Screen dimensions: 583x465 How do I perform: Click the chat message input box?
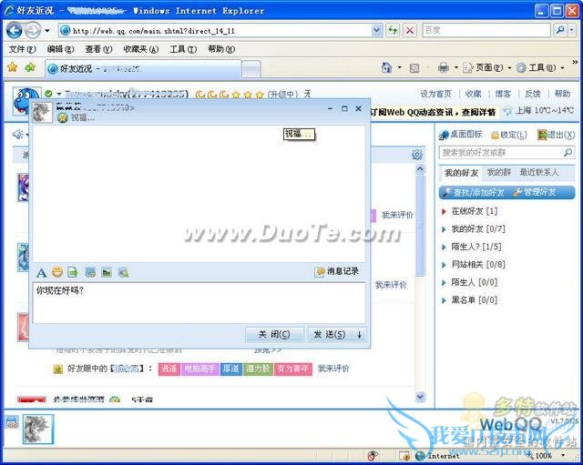pos(199,303)
